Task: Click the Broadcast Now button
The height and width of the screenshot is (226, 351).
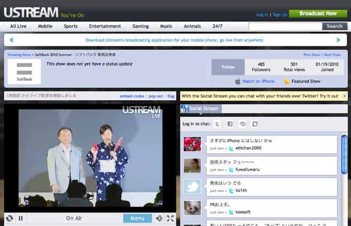Action: (318, 13)
